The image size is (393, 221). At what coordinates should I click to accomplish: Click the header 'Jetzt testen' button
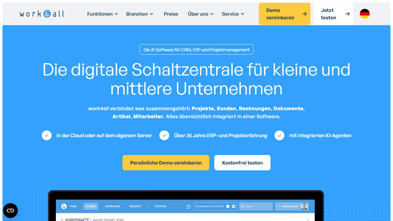[x=333, y=14]
